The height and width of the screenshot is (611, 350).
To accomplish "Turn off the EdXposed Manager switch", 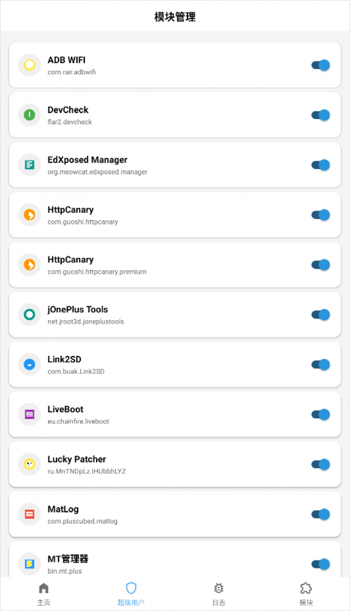I will [320, 165].
